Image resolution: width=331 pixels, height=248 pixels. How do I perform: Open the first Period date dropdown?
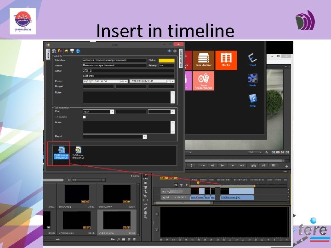(x=126, y=81)
